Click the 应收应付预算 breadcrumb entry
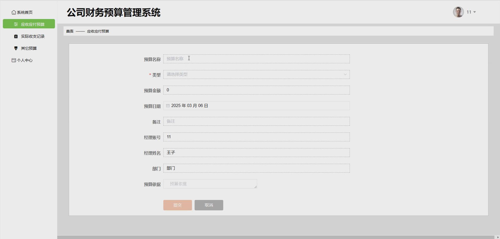 [98, 31]
